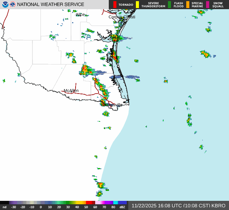Click the National Weather Service emblem
This screenshot has width=229, height=210.
13,5
